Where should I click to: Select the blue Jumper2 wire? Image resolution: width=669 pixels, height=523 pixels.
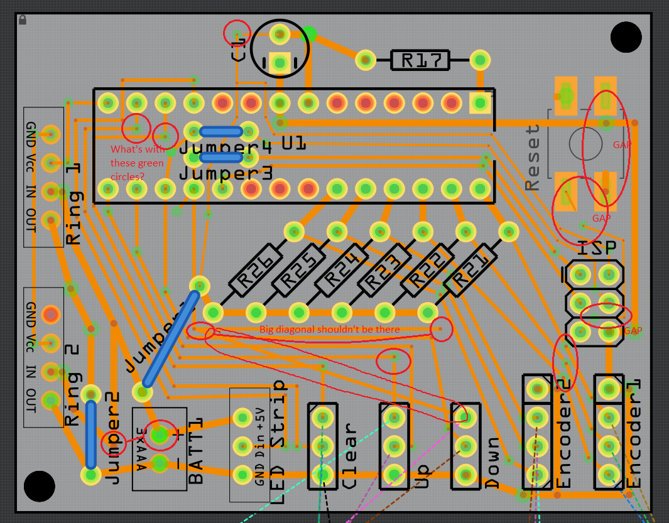pos(91,434)
